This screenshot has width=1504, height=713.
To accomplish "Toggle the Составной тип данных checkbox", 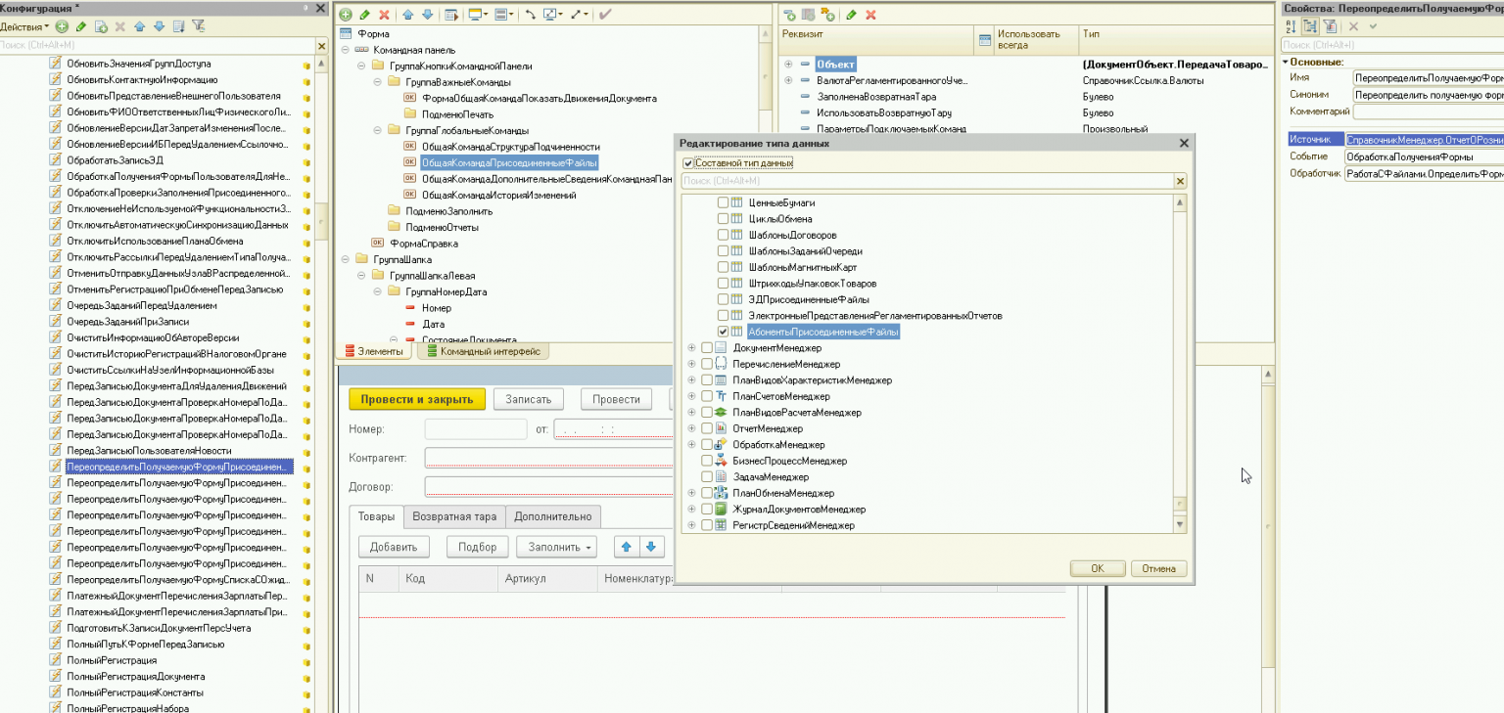I will pos(687,163).
